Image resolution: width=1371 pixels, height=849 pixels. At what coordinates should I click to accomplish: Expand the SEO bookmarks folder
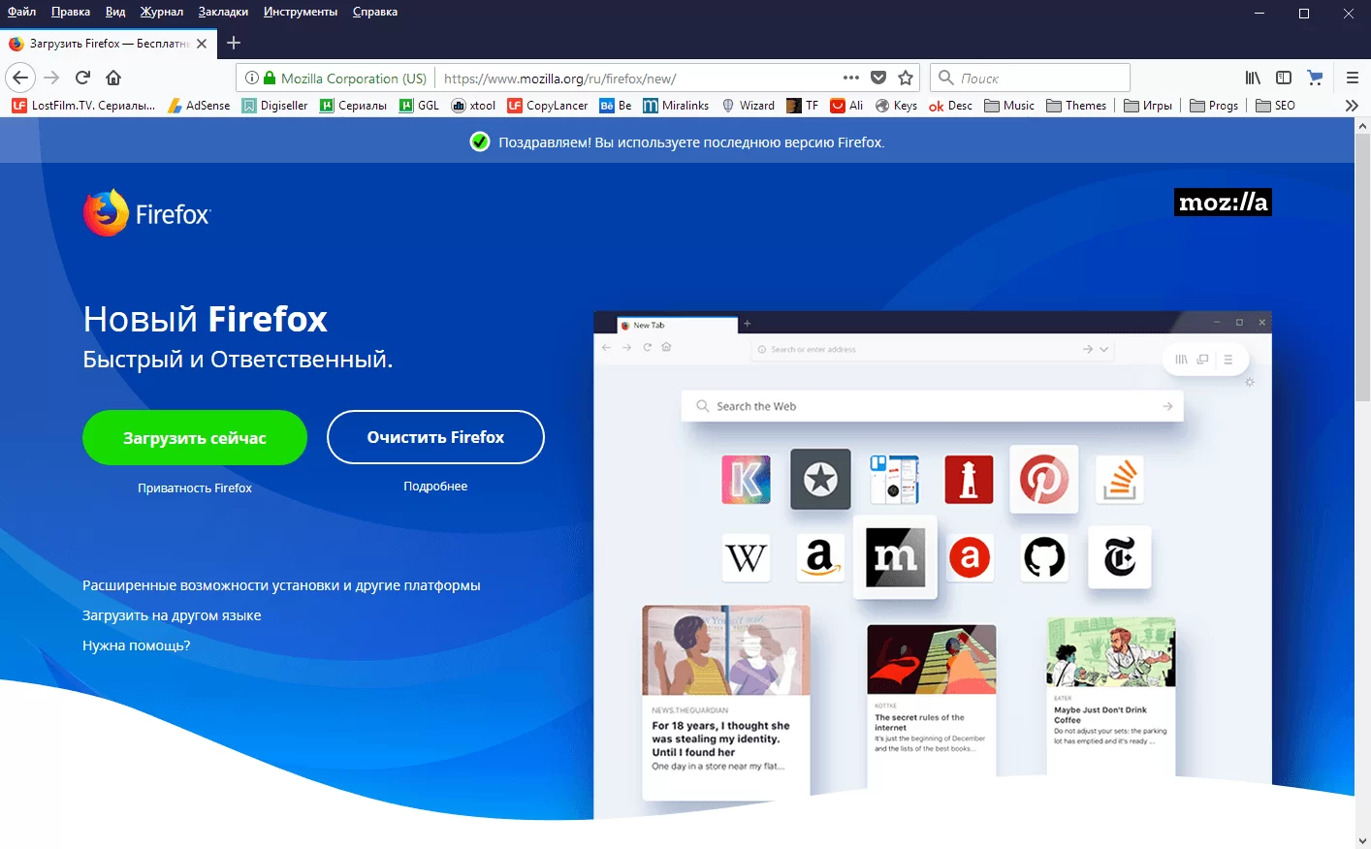(1275, 106)
